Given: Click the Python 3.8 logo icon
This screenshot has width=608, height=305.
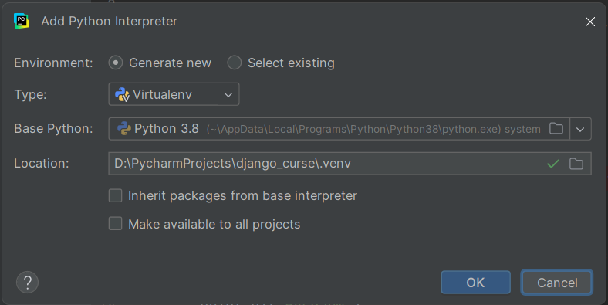Looking at the screenshot, I should [x=124, y=128].
